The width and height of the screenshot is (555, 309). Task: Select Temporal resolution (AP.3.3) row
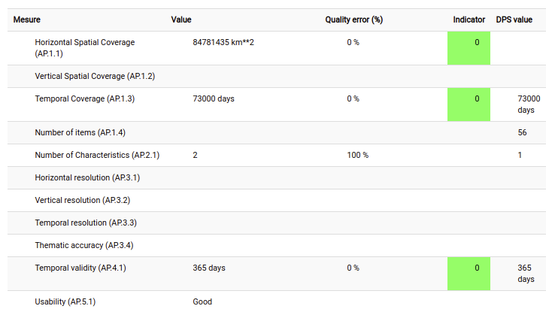277,223
